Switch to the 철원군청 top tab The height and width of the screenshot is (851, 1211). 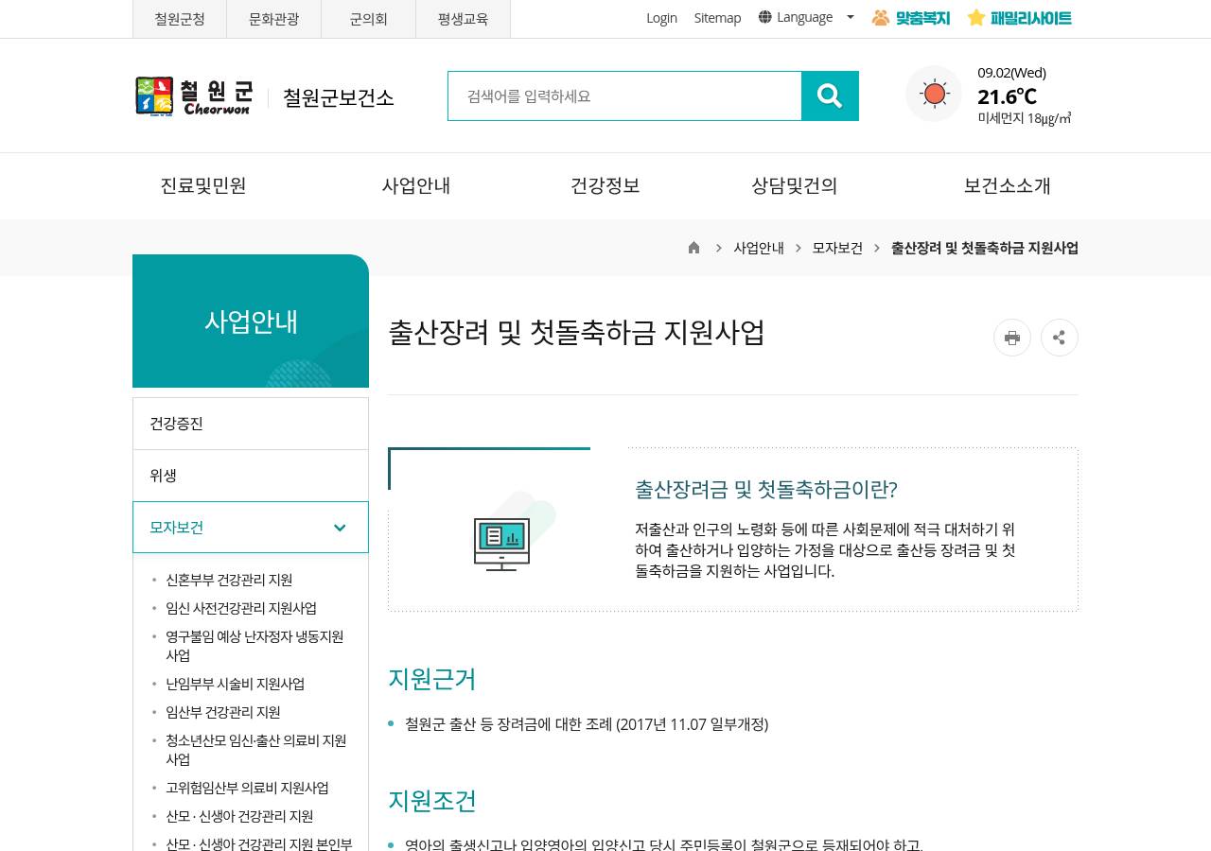(x=180, y=19)
